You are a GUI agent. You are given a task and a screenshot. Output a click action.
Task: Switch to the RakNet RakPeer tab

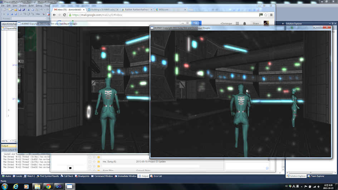tap(137, 10)
